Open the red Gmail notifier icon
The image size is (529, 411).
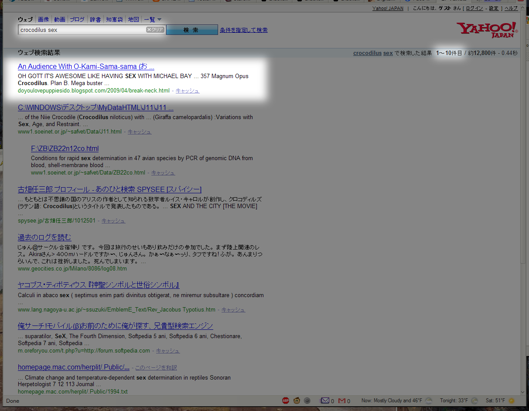coord(342,401)
